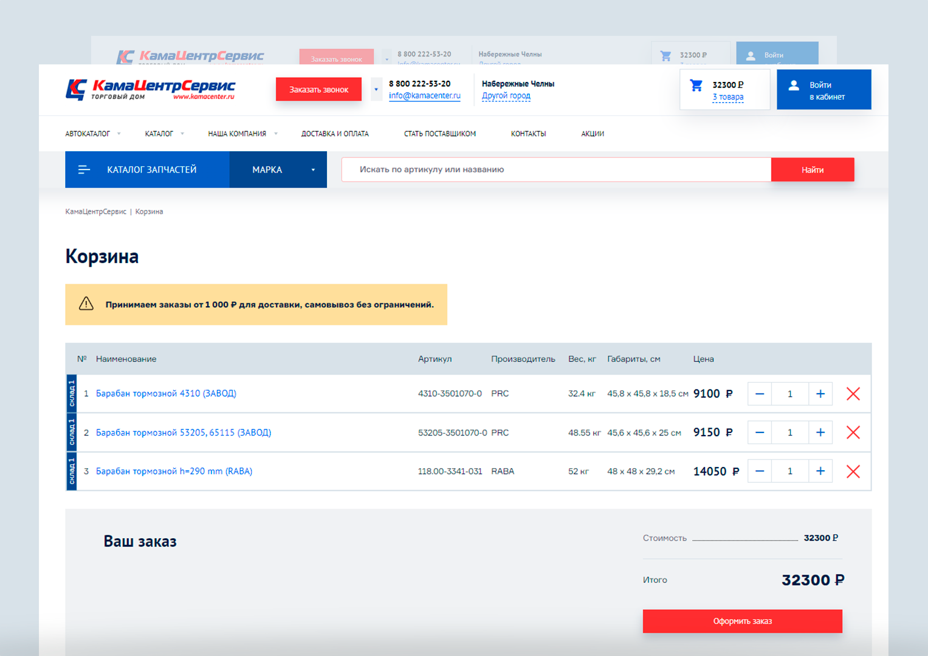Open the Доставка и оплата page
928x656 pixels.
coord(335,134)
